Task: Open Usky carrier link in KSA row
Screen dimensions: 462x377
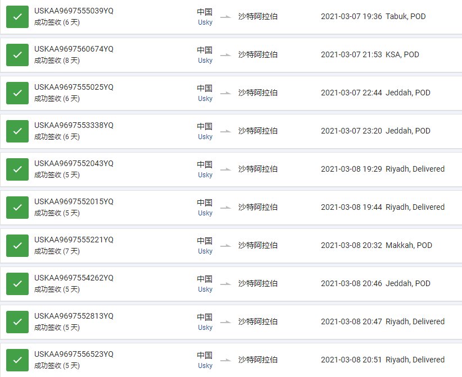Action: point(205,61)
